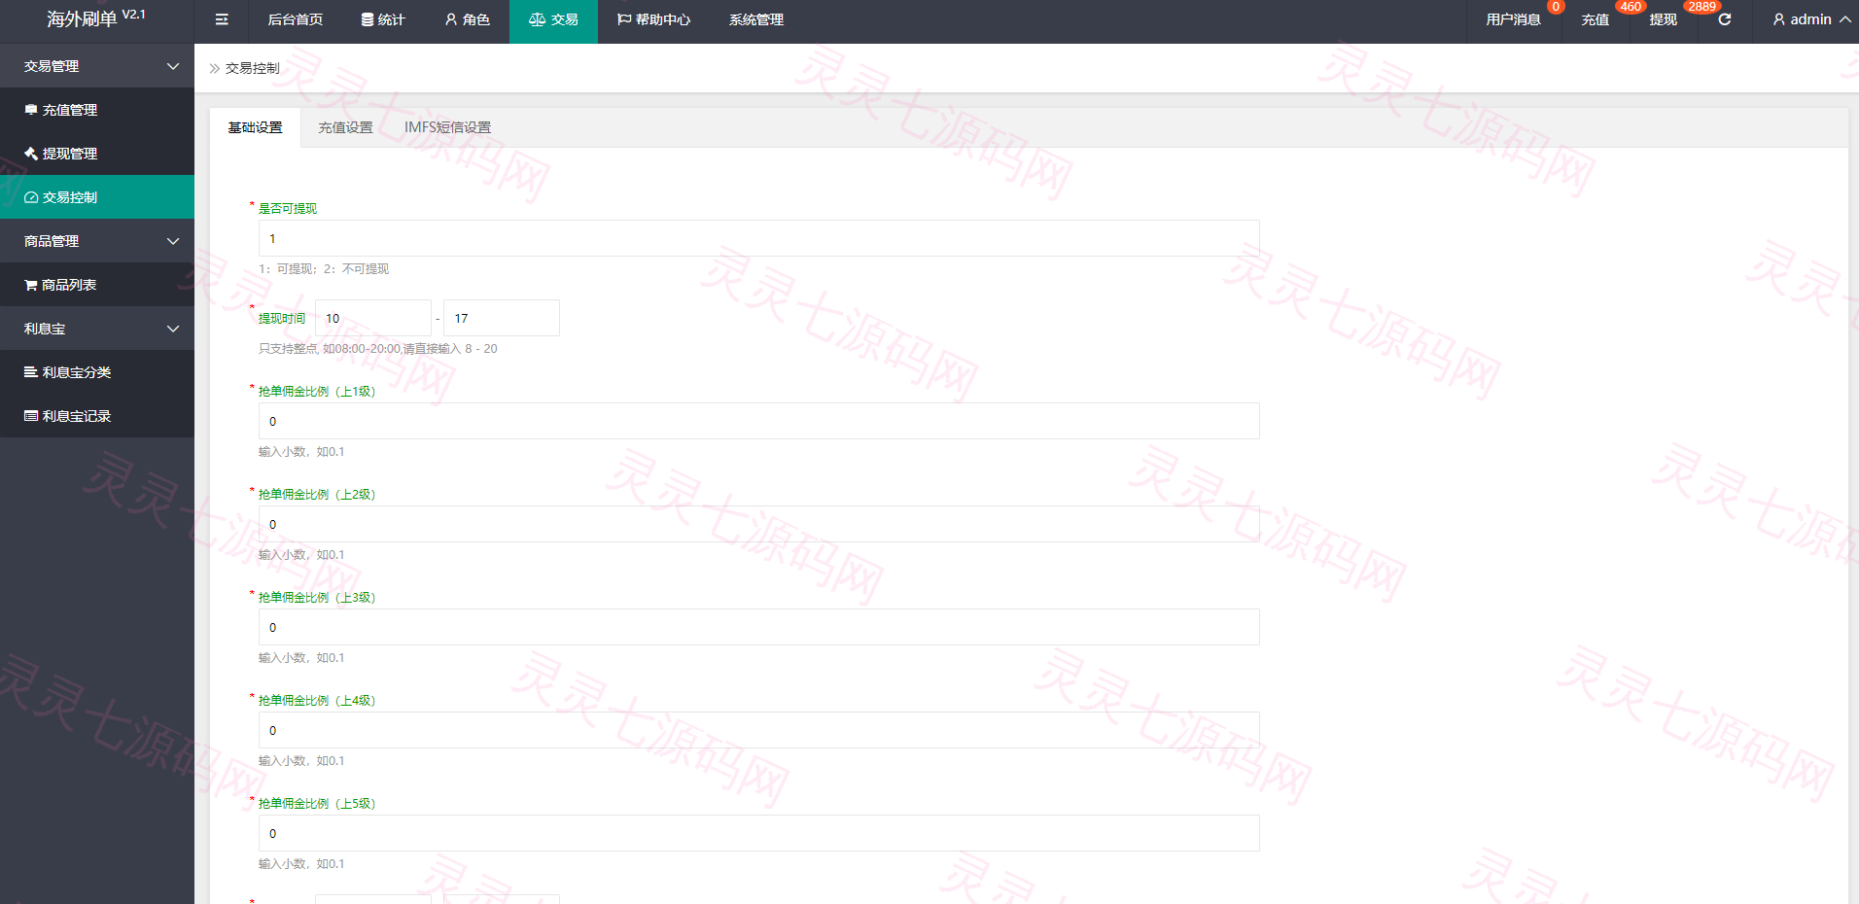This screenshot has width=1859, height=904.
Task: Click the 提现时间 start hour field
Action: point(373,318)
